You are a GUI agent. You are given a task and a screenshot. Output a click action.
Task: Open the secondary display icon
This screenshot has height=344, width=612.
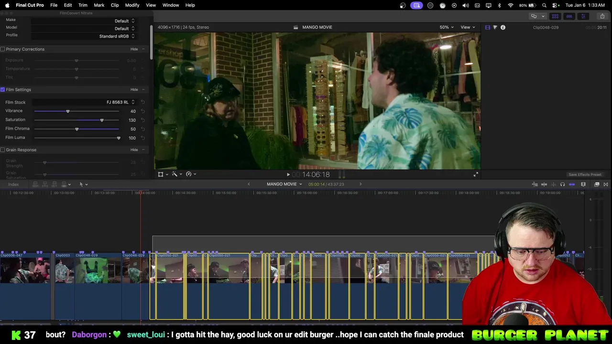[x=534, y=16]
